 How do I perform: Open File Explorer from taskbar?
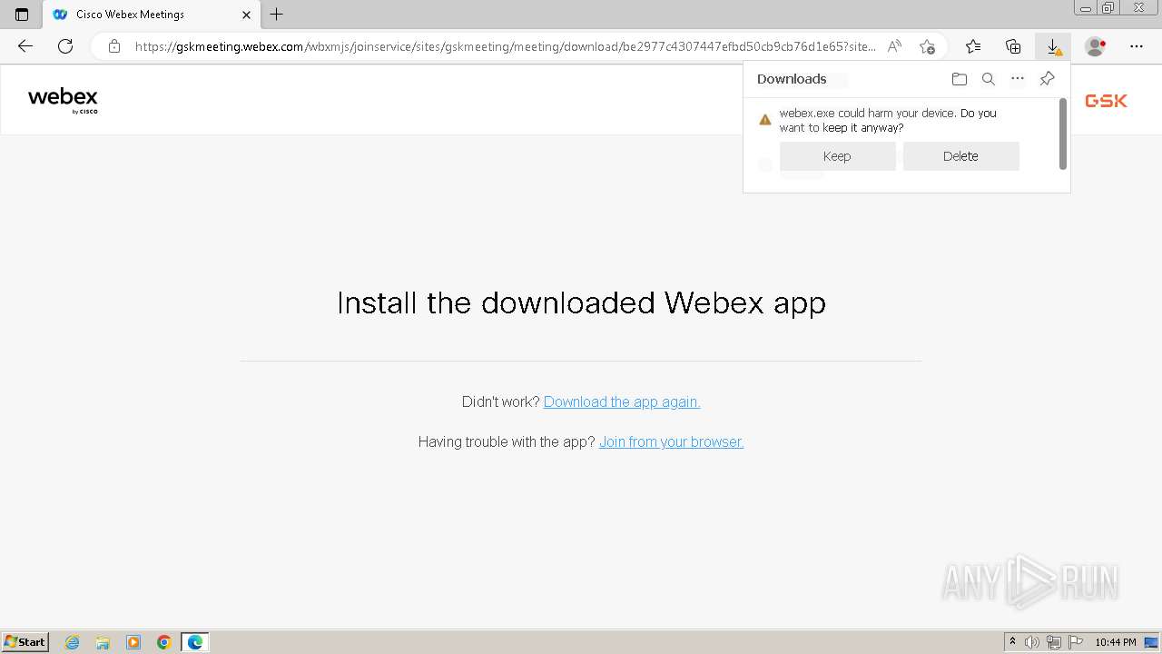[103, 642]
